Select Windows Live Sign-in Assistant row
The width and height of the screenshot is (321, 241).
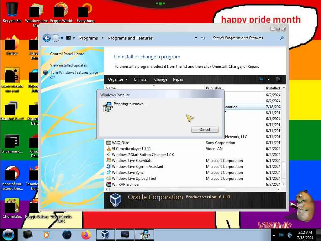pyautogui.click(x=192, y=166)
